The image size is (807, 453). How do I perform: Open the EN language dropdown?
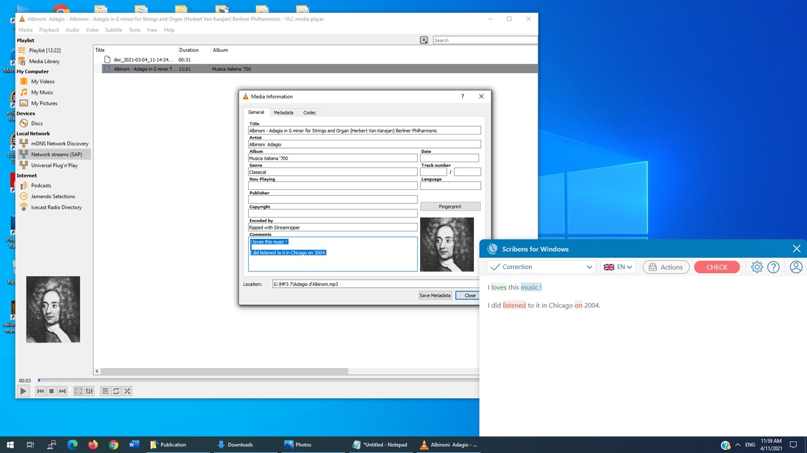point(618,267)
